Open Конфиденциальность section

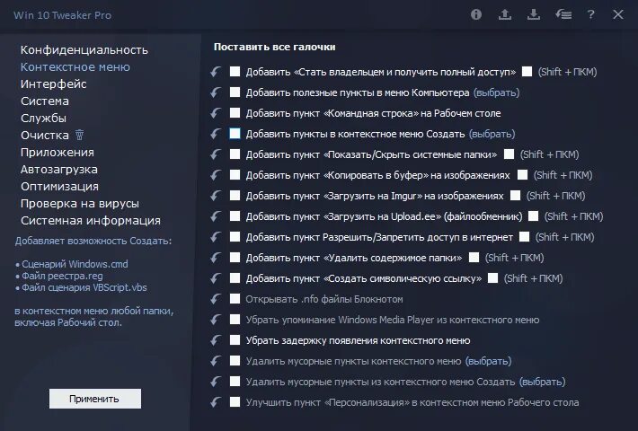pos(84,50)
